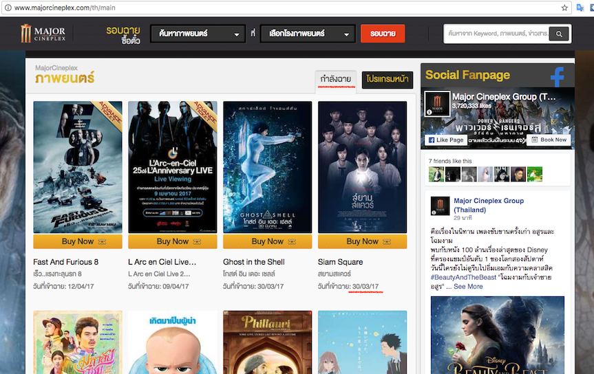The height and width of the screenshot is (374, 594).
Task: Click release date 09/04/17 text
Action: 175,287
